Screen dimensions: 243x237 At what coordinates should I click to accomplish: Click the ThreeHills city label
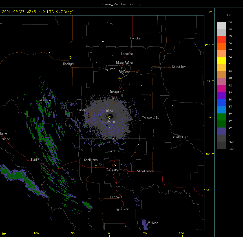(x=151, y=118)
